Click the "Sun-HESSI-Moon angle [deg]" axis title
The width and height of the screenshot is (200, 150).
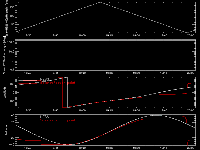pyautogui.click(x=4, y=55)
